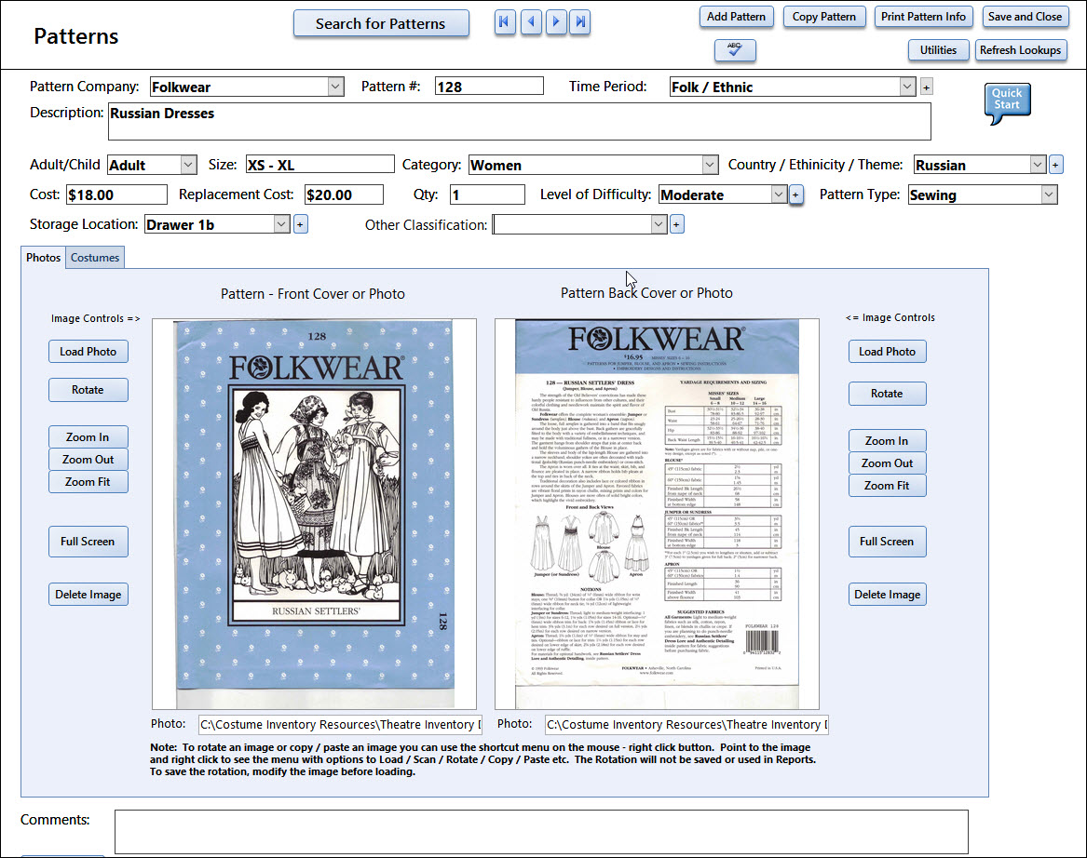Rotate the front cover image
The image size is (1087, 858).
[x=88, y=390]
